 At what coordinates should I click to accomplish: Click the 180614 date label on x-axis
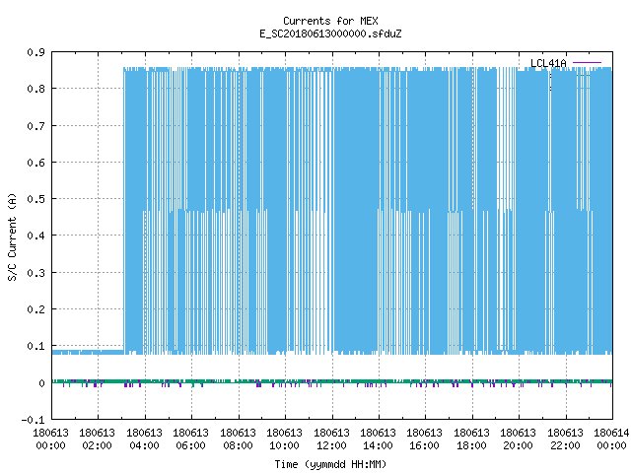611,433
